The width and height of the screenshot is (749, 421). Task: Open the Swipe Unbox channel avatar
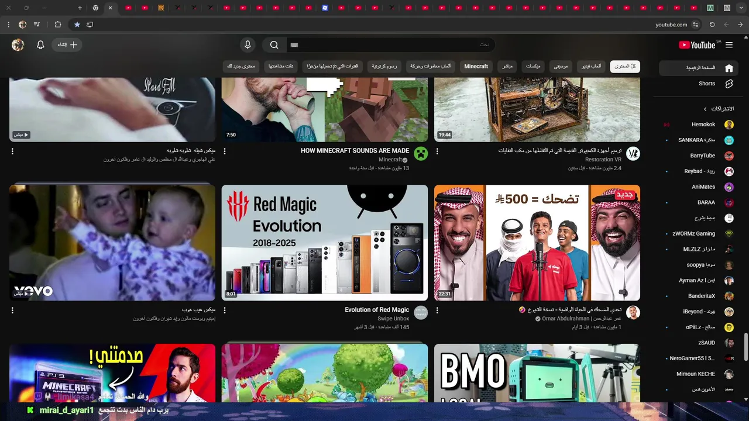(421, 312)
